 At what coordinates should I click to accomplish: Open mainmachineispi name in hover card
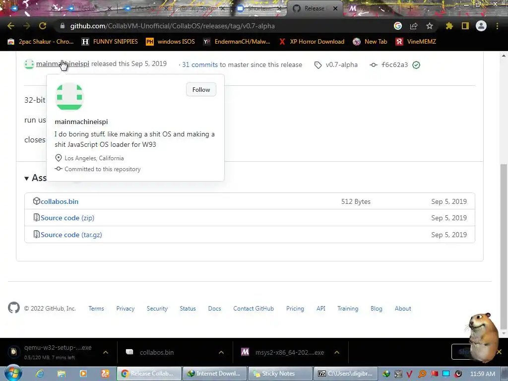point(81,122)
